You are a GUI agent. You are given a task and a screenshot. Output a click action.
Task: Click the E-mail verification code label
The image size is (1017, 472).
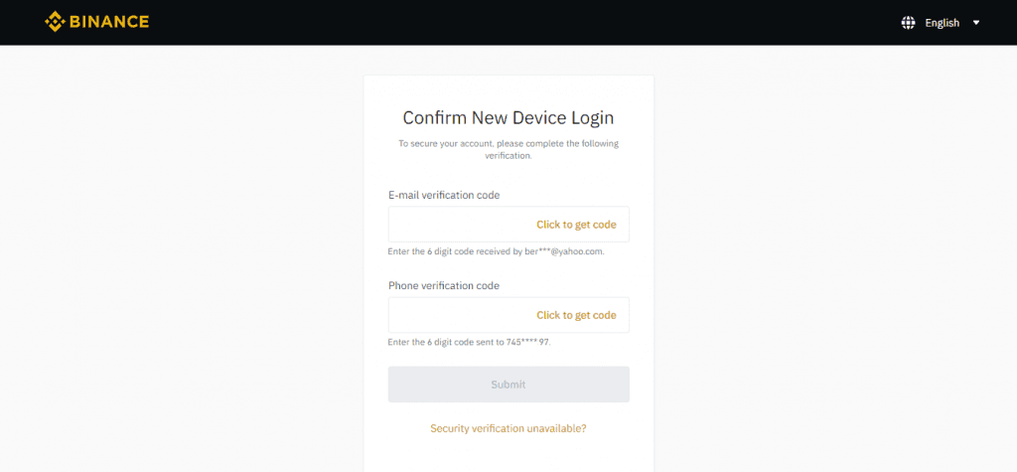click(x=443, y=195)
